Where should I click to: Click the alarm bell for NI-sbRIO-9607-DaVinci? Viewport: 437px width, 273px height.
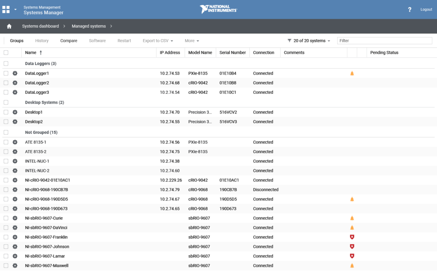pyautogui.click(x=352, y=228)
